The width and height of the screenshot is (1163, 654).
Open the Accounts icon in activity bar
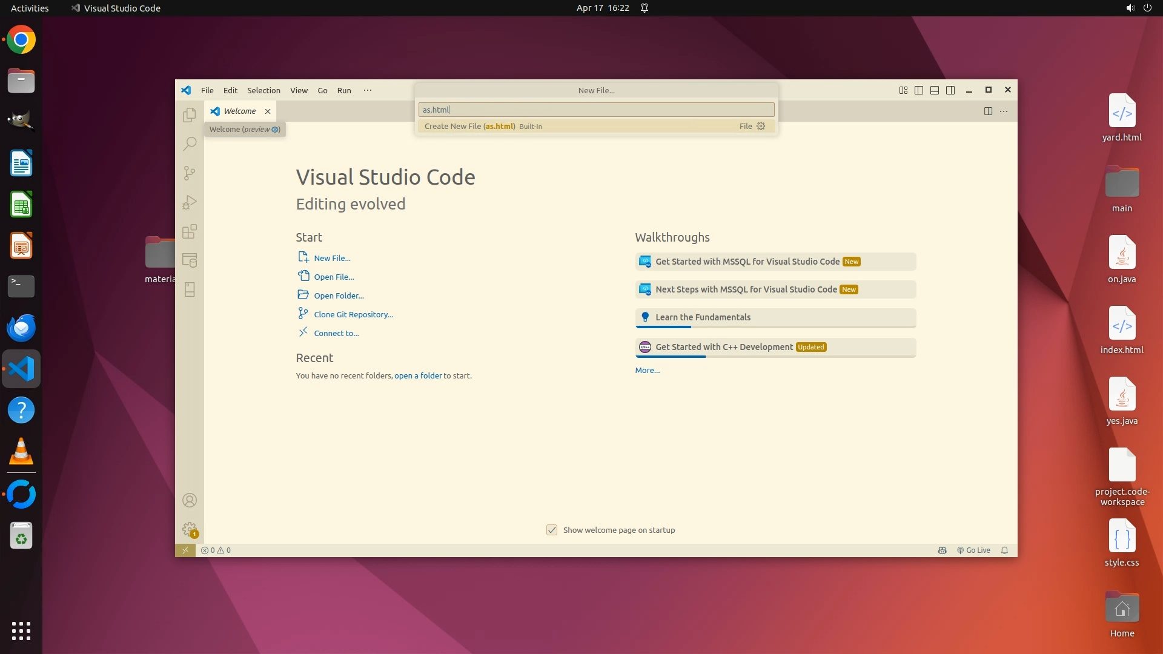pos(190,500)
